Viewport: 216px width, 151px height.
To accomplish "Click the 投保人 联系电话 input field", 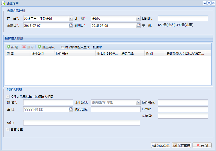I will pyautogui.click(x=116, y=109).
